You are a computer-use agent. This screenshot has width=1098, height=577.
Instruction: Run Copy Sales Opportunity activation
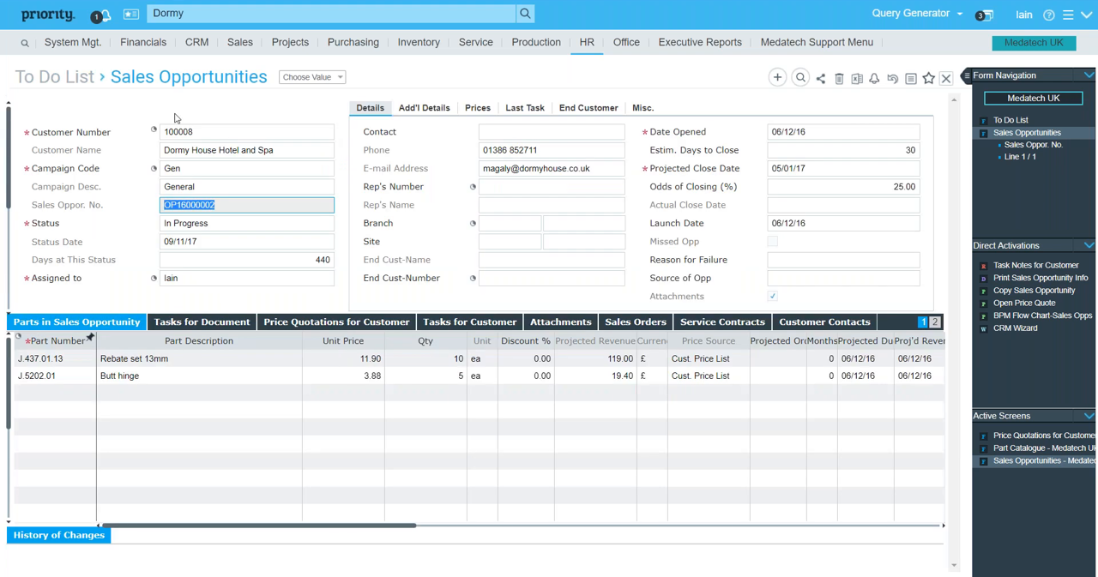coord(1034,291)
